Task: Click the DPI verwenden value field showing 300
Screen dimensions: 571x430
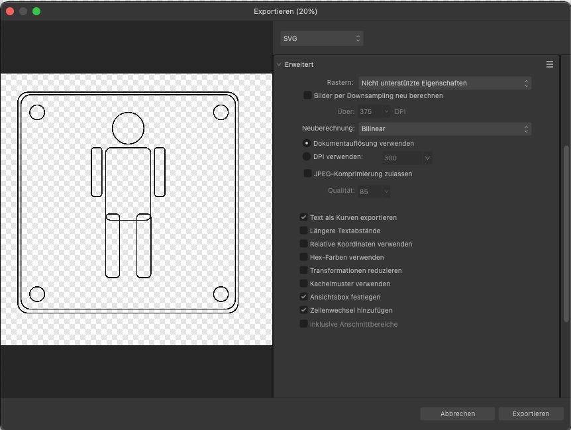Action: point(401,158)
